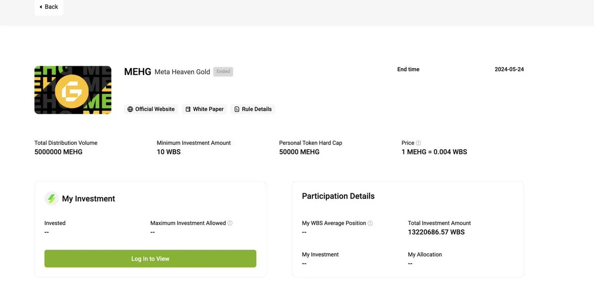Click My WBS Average Position info icon
This screenshot has width=594, height=304.
[370, 223]
